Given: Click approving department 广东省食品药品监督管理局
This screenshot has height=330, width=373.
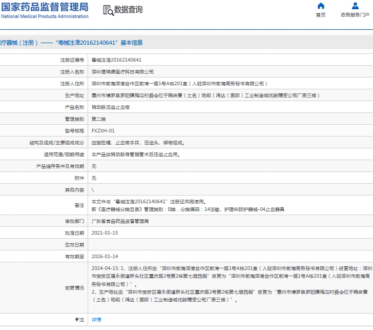Looking at the screenshot, I should pos(120,221).
